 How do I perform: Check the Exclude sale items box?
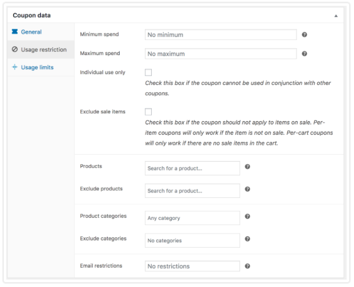[x=148, y=112]
